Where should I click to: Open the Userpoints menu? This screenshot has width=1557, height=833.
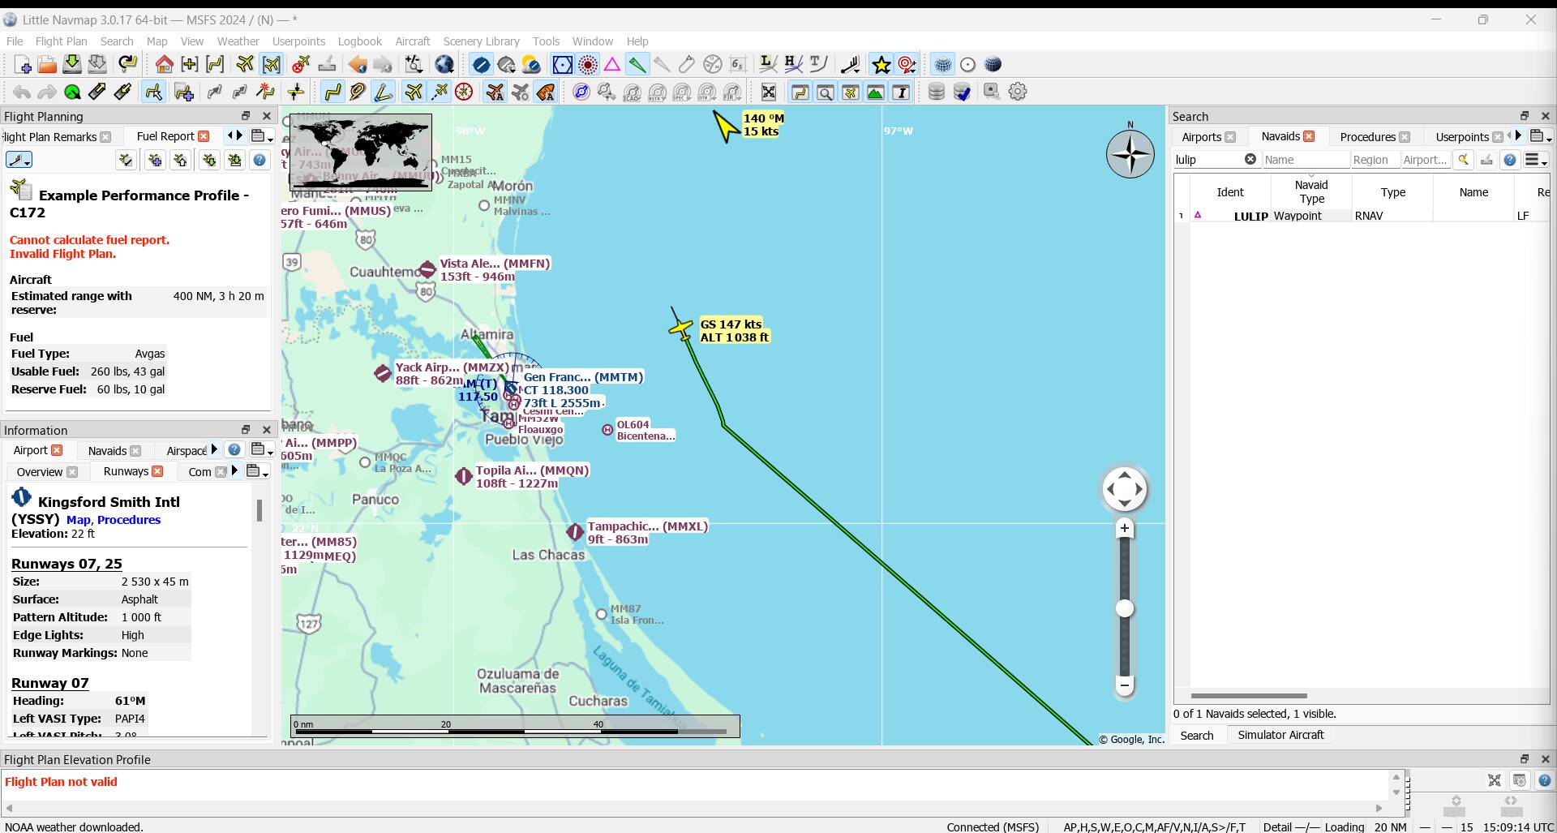click(298, 41)
